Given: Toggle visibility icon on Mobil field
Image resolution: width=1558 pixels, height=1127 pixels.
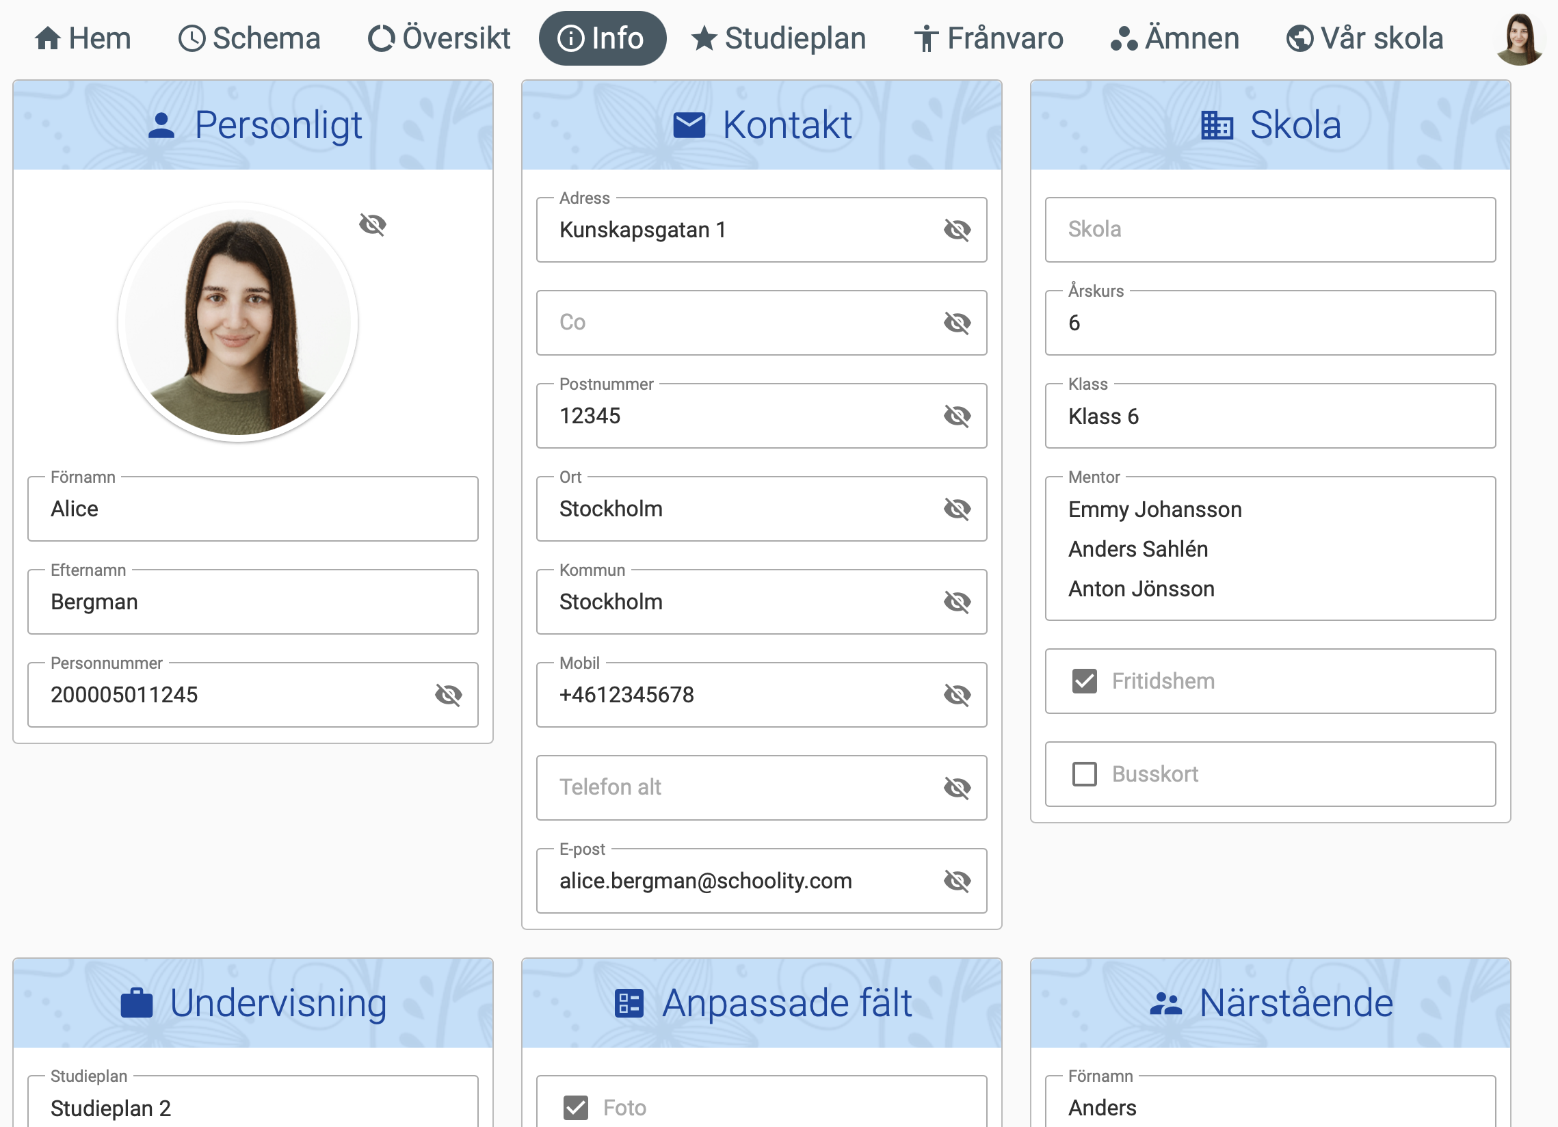Looking at the screenshot, I should 956,694.
